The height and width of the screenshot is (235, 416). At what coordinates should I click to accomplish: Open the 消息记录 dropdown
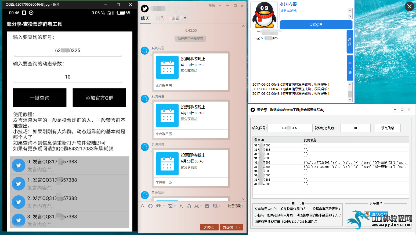coord(236,206)
